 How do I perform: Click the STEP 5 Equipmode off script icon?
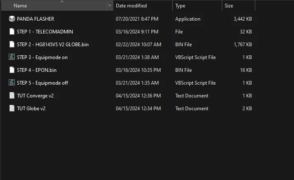[x=12, y=83]
